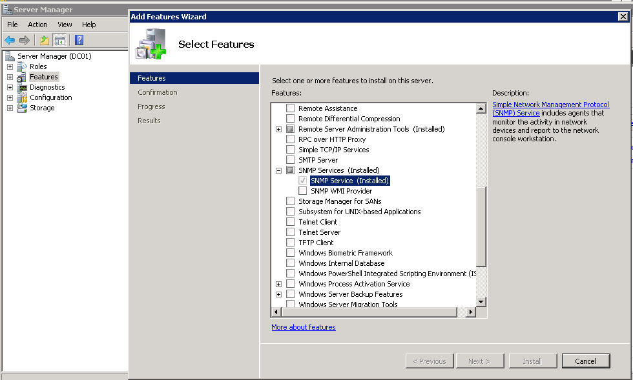Image resolution: width=633 pixels, height=380 pixels.
Task: Select the Telnet Server row text
Action: [x=319, y=232]
